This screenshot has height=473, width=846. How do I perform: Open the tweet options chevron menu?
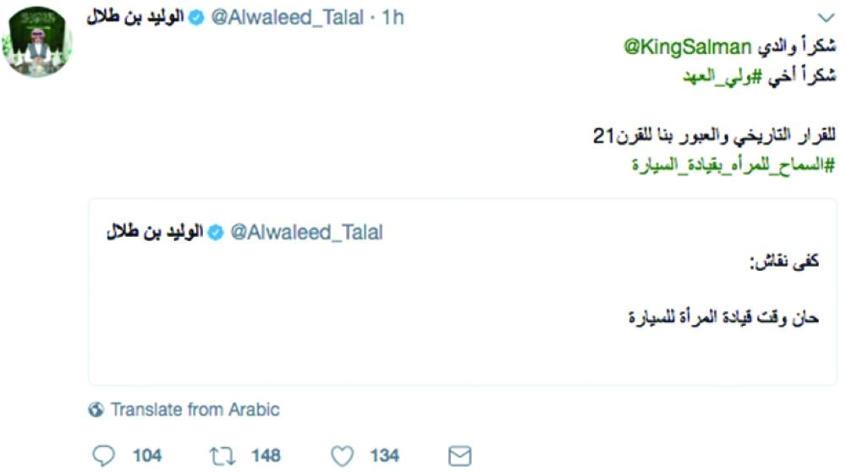coord(827,18)
